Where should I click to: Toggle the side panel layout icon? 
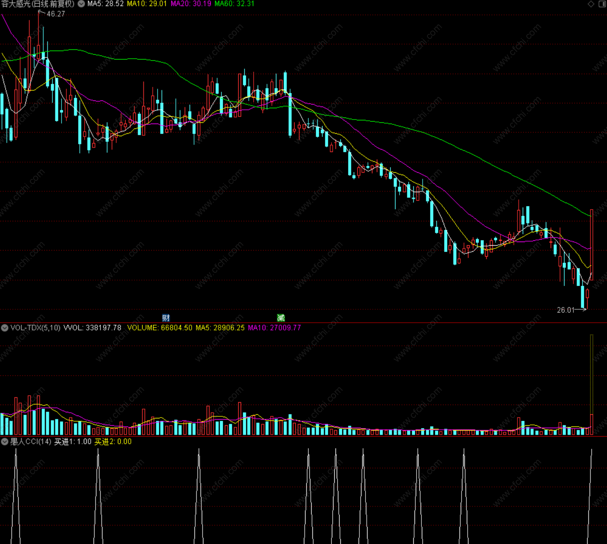(602, 4)
